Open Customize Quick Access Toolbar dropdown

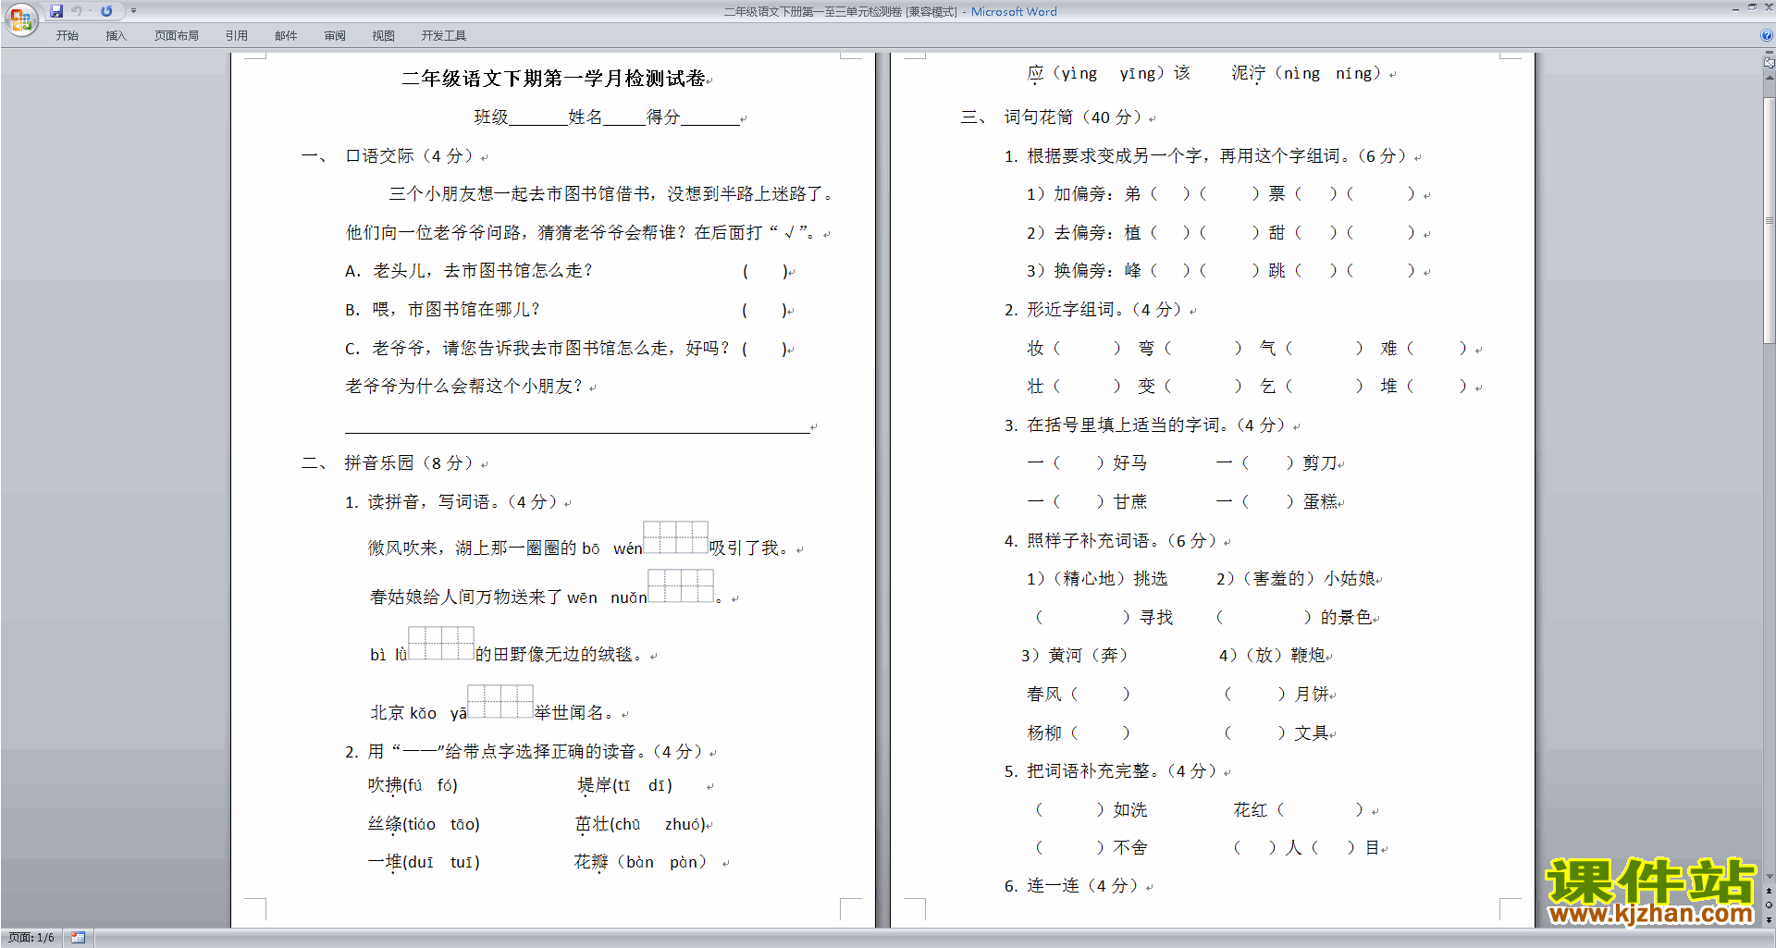(133, 11)
